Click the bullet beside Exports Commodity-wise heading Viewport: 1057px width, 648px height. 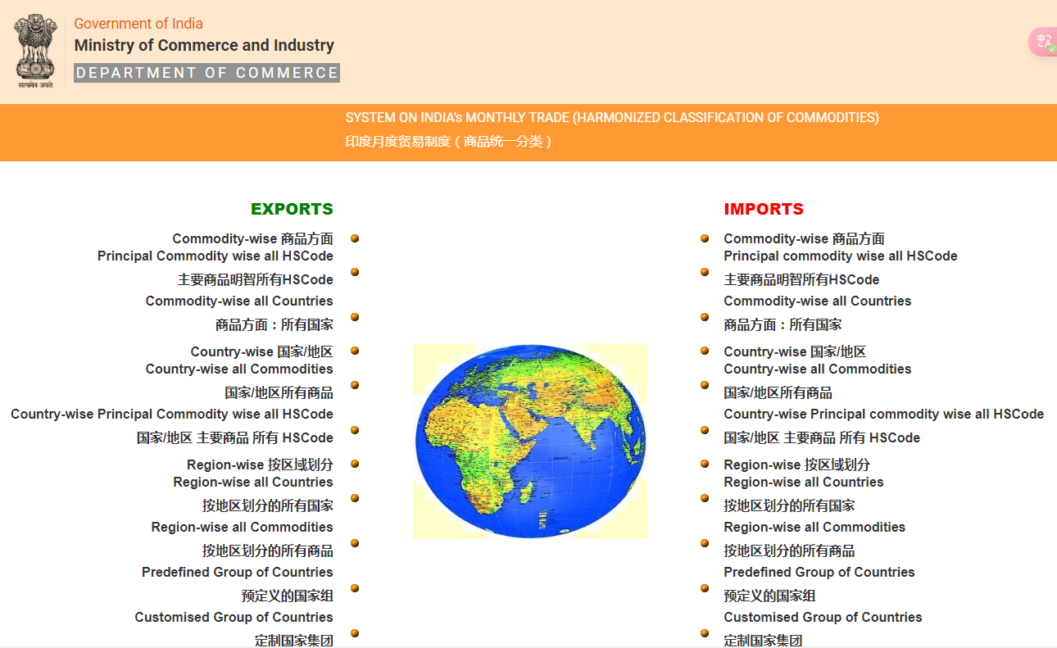pos(355,238)
